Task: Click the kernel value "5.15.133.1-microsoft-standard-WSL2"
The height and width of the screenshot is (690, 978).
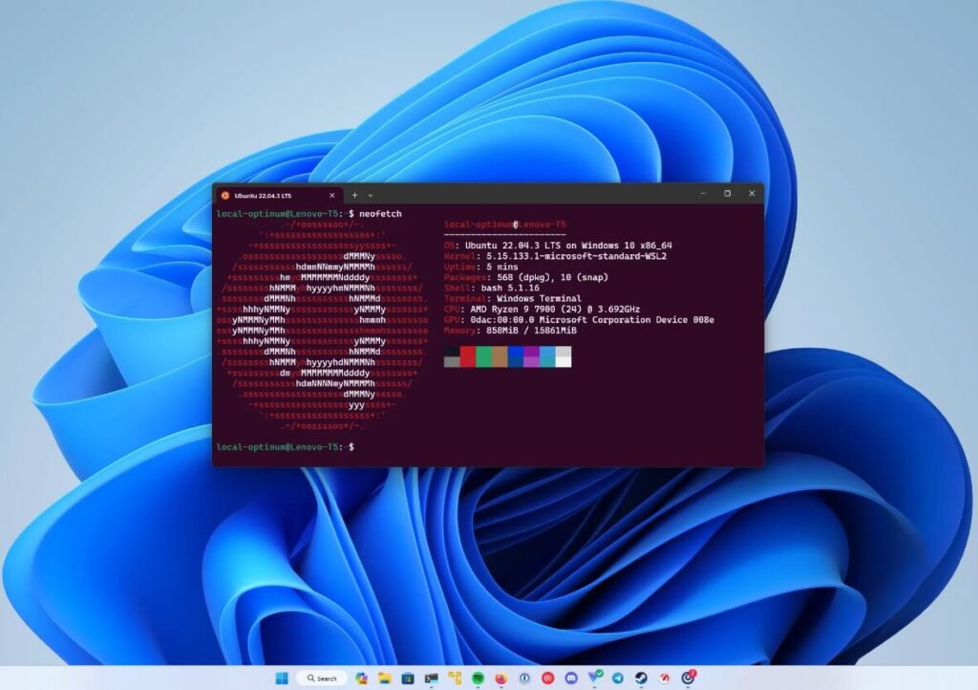Action: (x=576, y=256)
